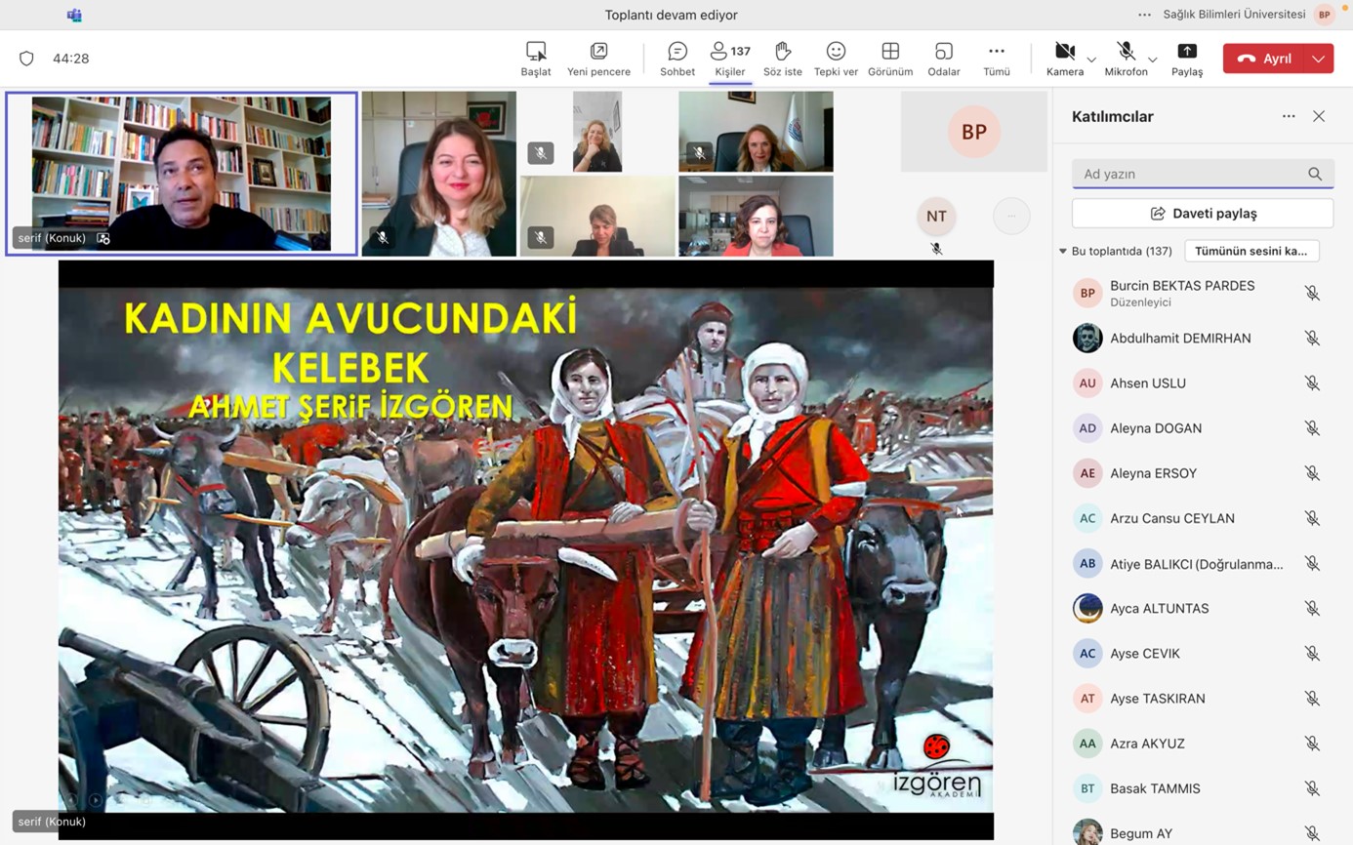Toggle mic for Ahsen USLU
The width and height of the screenshot is (1353, 845).
click(1312, 382)
